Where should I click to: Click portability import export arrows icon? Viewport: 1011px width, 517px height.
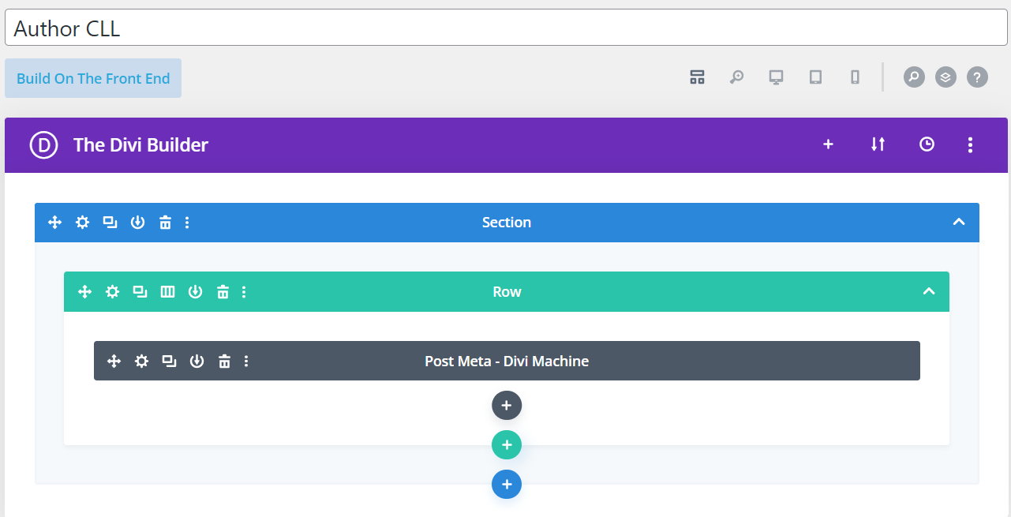pos(878,144)
